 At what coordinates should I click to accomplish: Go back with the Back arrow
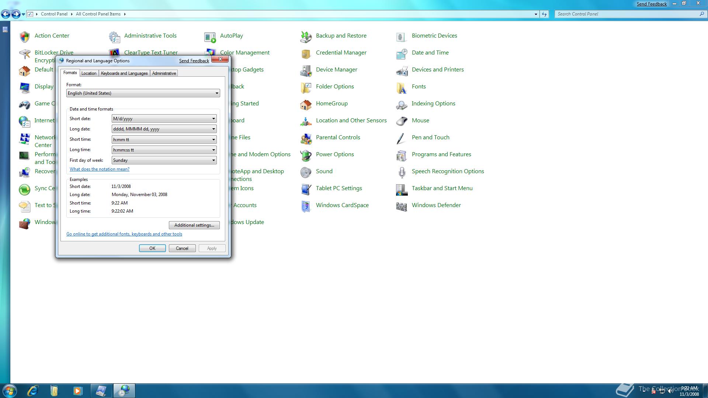(x=6, y=14)
